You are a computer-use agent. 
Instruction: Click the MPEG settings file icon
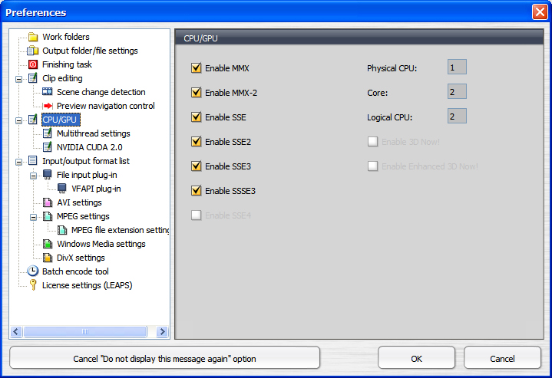(48, 216)
